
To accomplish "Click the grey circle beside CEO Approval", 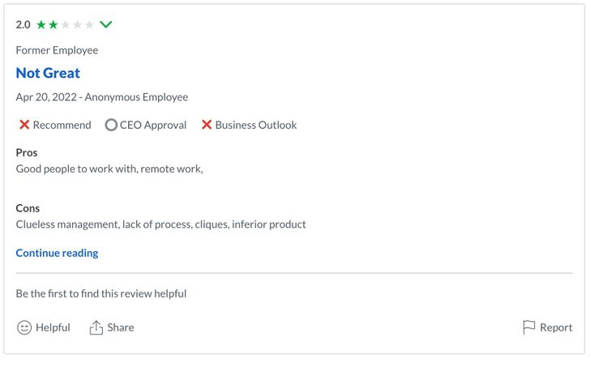I will tap(111, 125).
